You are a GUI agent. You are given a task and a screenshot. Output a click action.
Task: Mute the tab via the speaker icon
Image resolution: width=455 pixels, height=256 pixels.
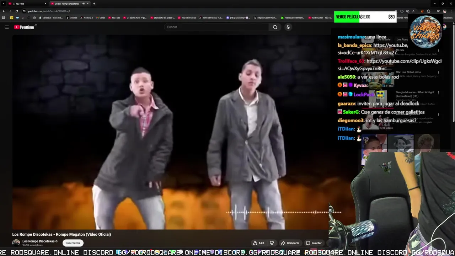(84, 4)
